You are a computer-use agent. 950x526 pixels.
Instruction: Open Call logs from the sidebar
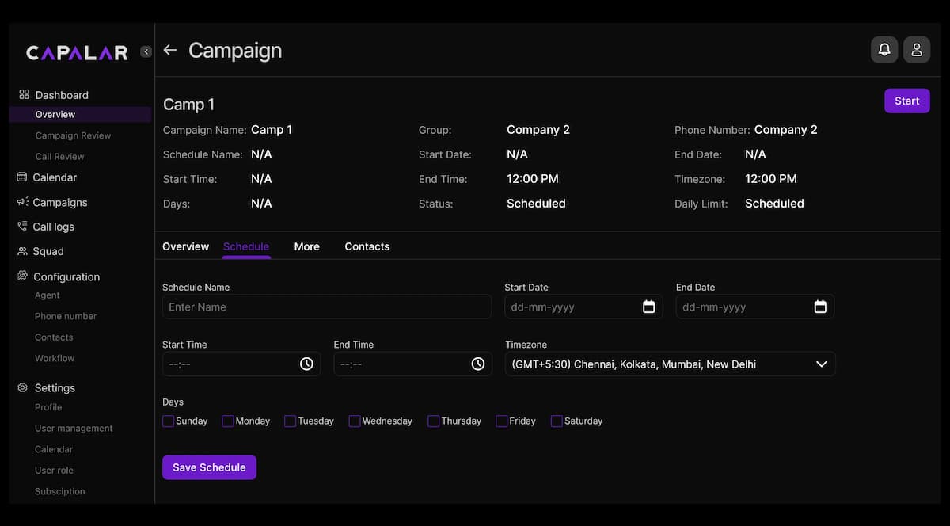tap(53, 227)
